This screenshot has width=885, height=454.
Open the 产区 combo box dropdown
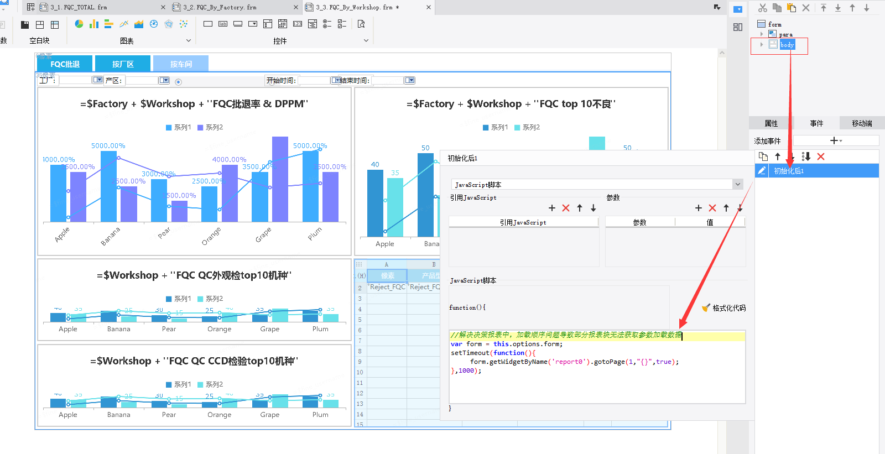(x=164, y=80)
